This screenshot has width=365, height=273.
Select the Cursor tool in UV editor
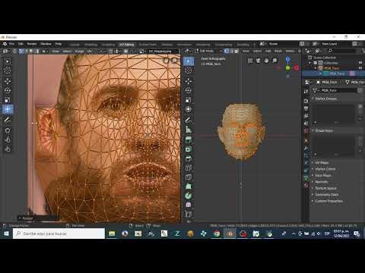point(8,71)
